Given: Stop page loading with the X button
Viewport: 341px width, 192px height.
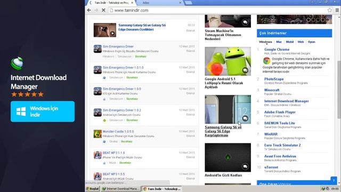Looking at the screenshot, I should (103, 10).
